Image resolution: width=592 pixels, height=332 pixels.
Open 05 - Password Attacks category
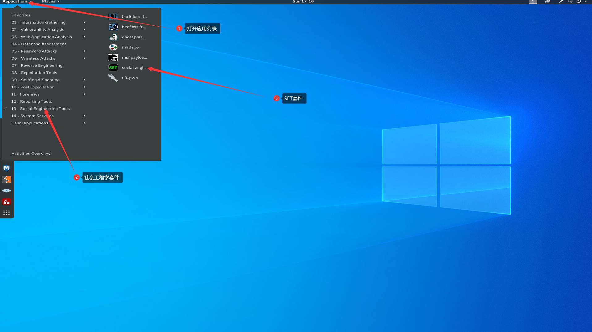[34, 51]
